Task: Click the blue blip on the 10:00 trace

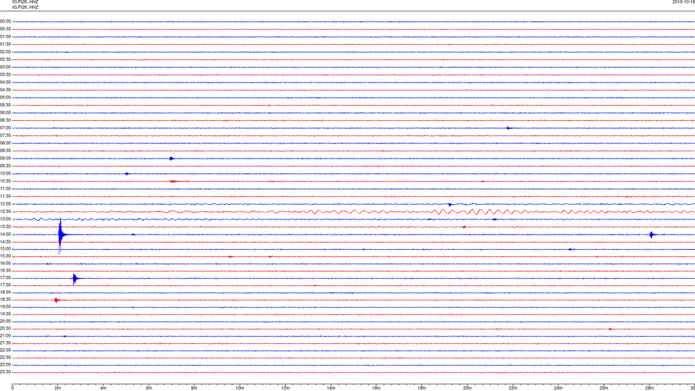Action: [x=127, y=174]
